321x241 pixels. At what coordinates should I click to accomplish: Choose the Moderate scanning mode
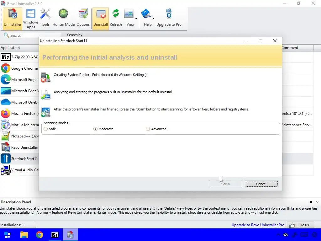point(95,129)
